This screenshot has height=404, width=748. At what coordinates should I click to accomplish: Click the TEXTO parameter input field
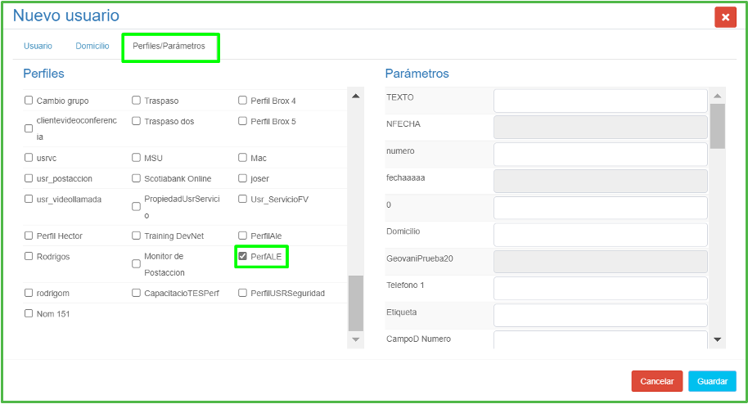pos(600,101)
